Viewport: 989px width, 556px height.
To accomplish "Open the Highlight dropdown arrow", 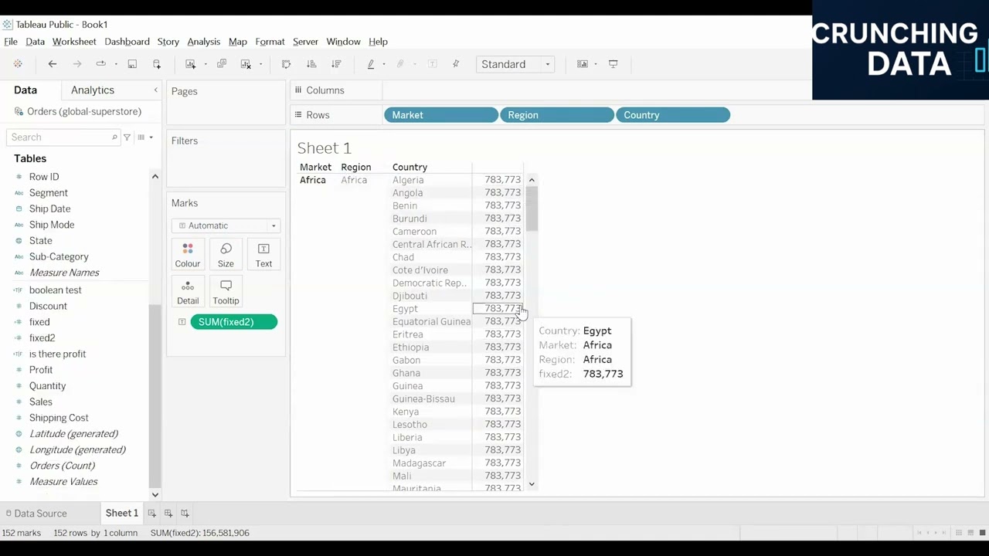I will point(385,64).
